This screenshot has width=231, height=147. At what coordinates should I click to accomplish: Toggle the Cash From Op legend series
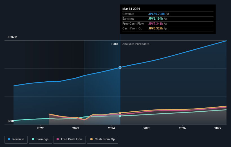(102, 139)
